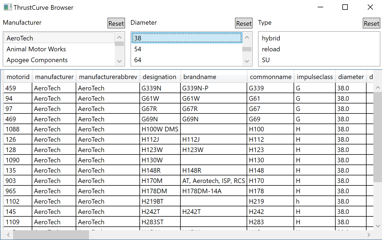Select the motorid 135 cell

[18, 170]
